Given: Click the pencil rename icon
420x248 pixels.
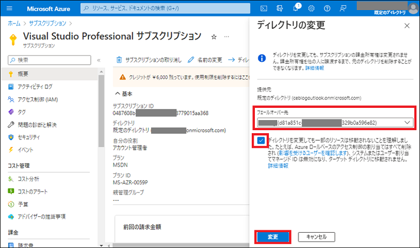Looking at the screenshot, I should point(191,59).
